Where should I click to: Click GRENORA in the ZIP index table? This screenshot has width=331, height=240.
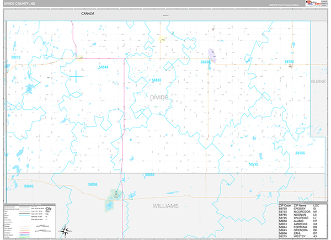point(301,230)
